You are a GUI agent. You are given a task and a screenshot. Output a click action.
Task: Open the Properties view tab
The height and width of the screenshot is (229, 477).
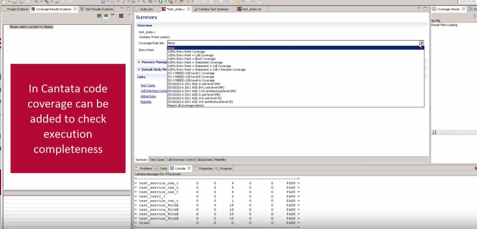(203, 168)
